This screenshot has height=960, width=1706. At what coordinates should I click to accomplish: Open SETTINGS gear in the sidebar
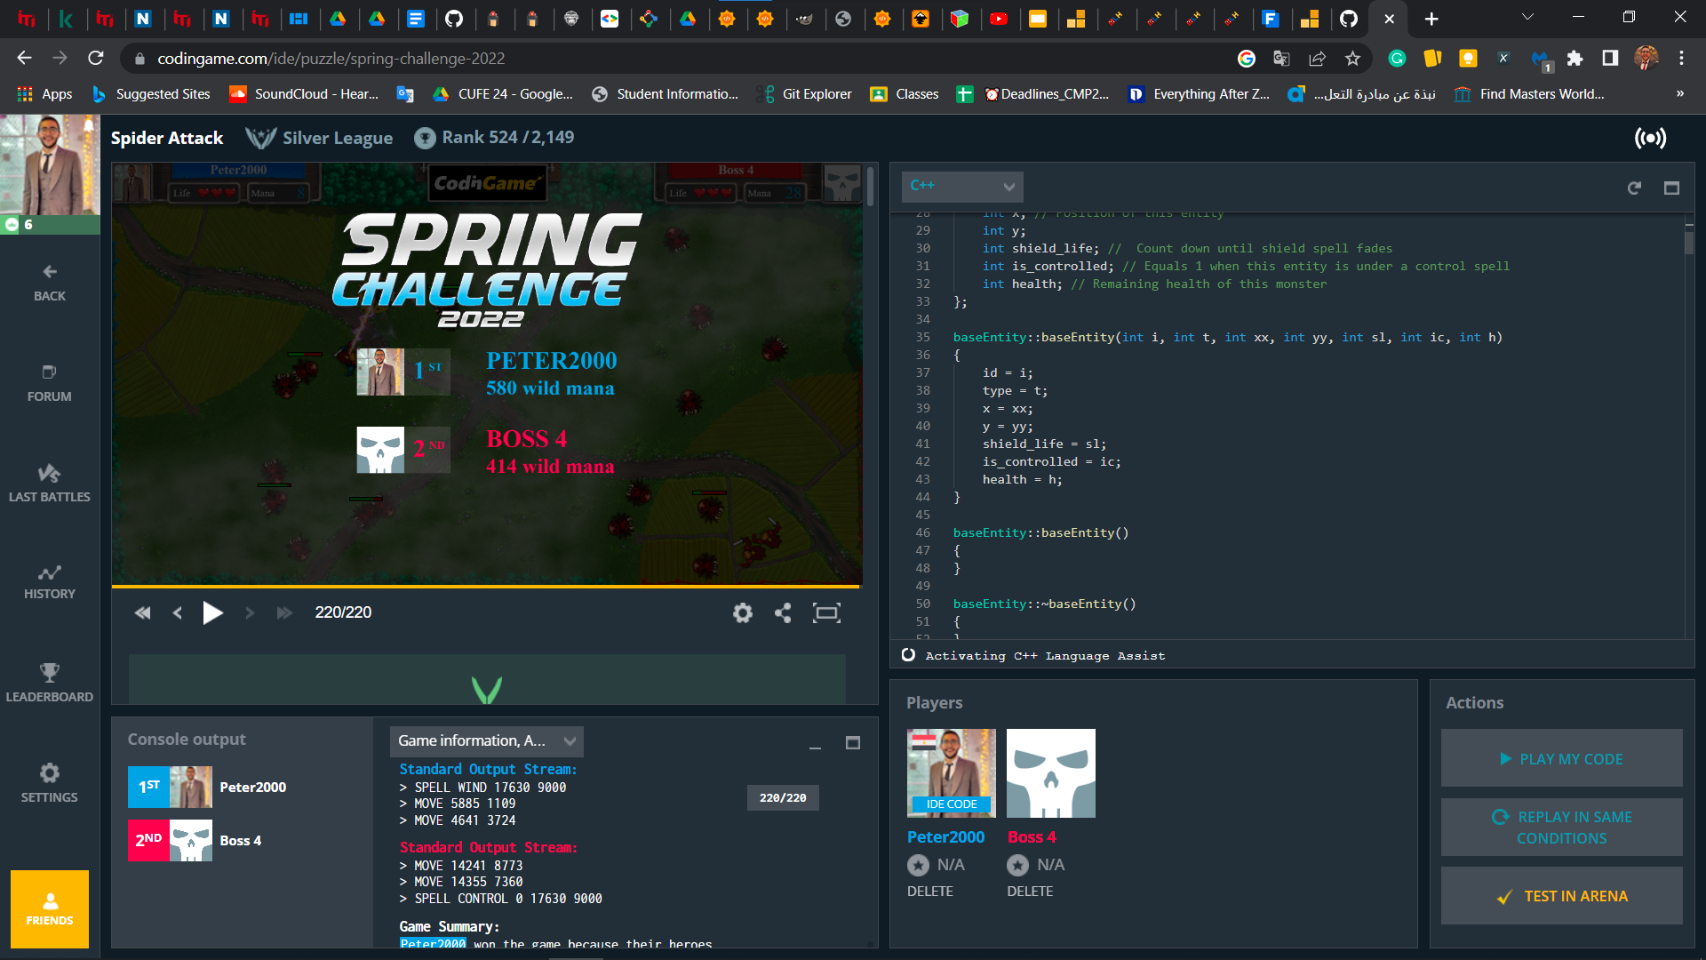(x=50, y=784)
